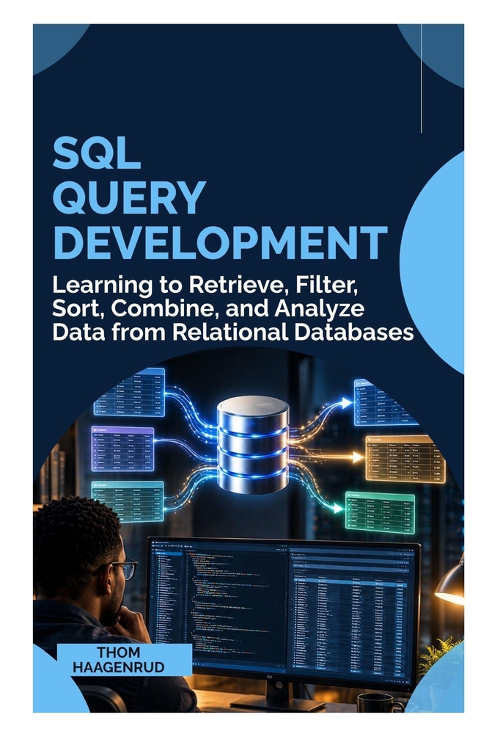Click the author first name "THOM"
Image resolution: width=489 pixels, height=734 pixels.
click(118, 652)
